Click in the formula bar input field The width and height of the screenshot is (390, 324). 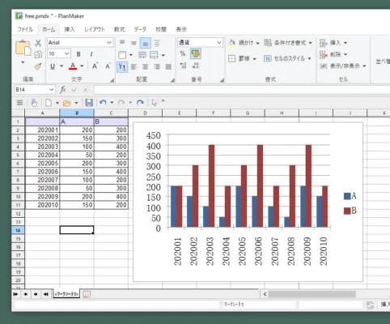[x=241, y=90]
